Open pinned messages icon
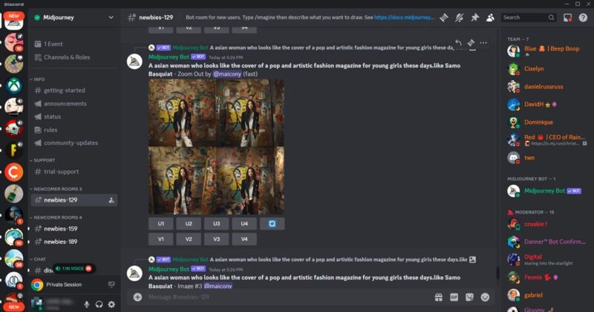The height and width of the screenshot is (312, 594). point(474,17)
